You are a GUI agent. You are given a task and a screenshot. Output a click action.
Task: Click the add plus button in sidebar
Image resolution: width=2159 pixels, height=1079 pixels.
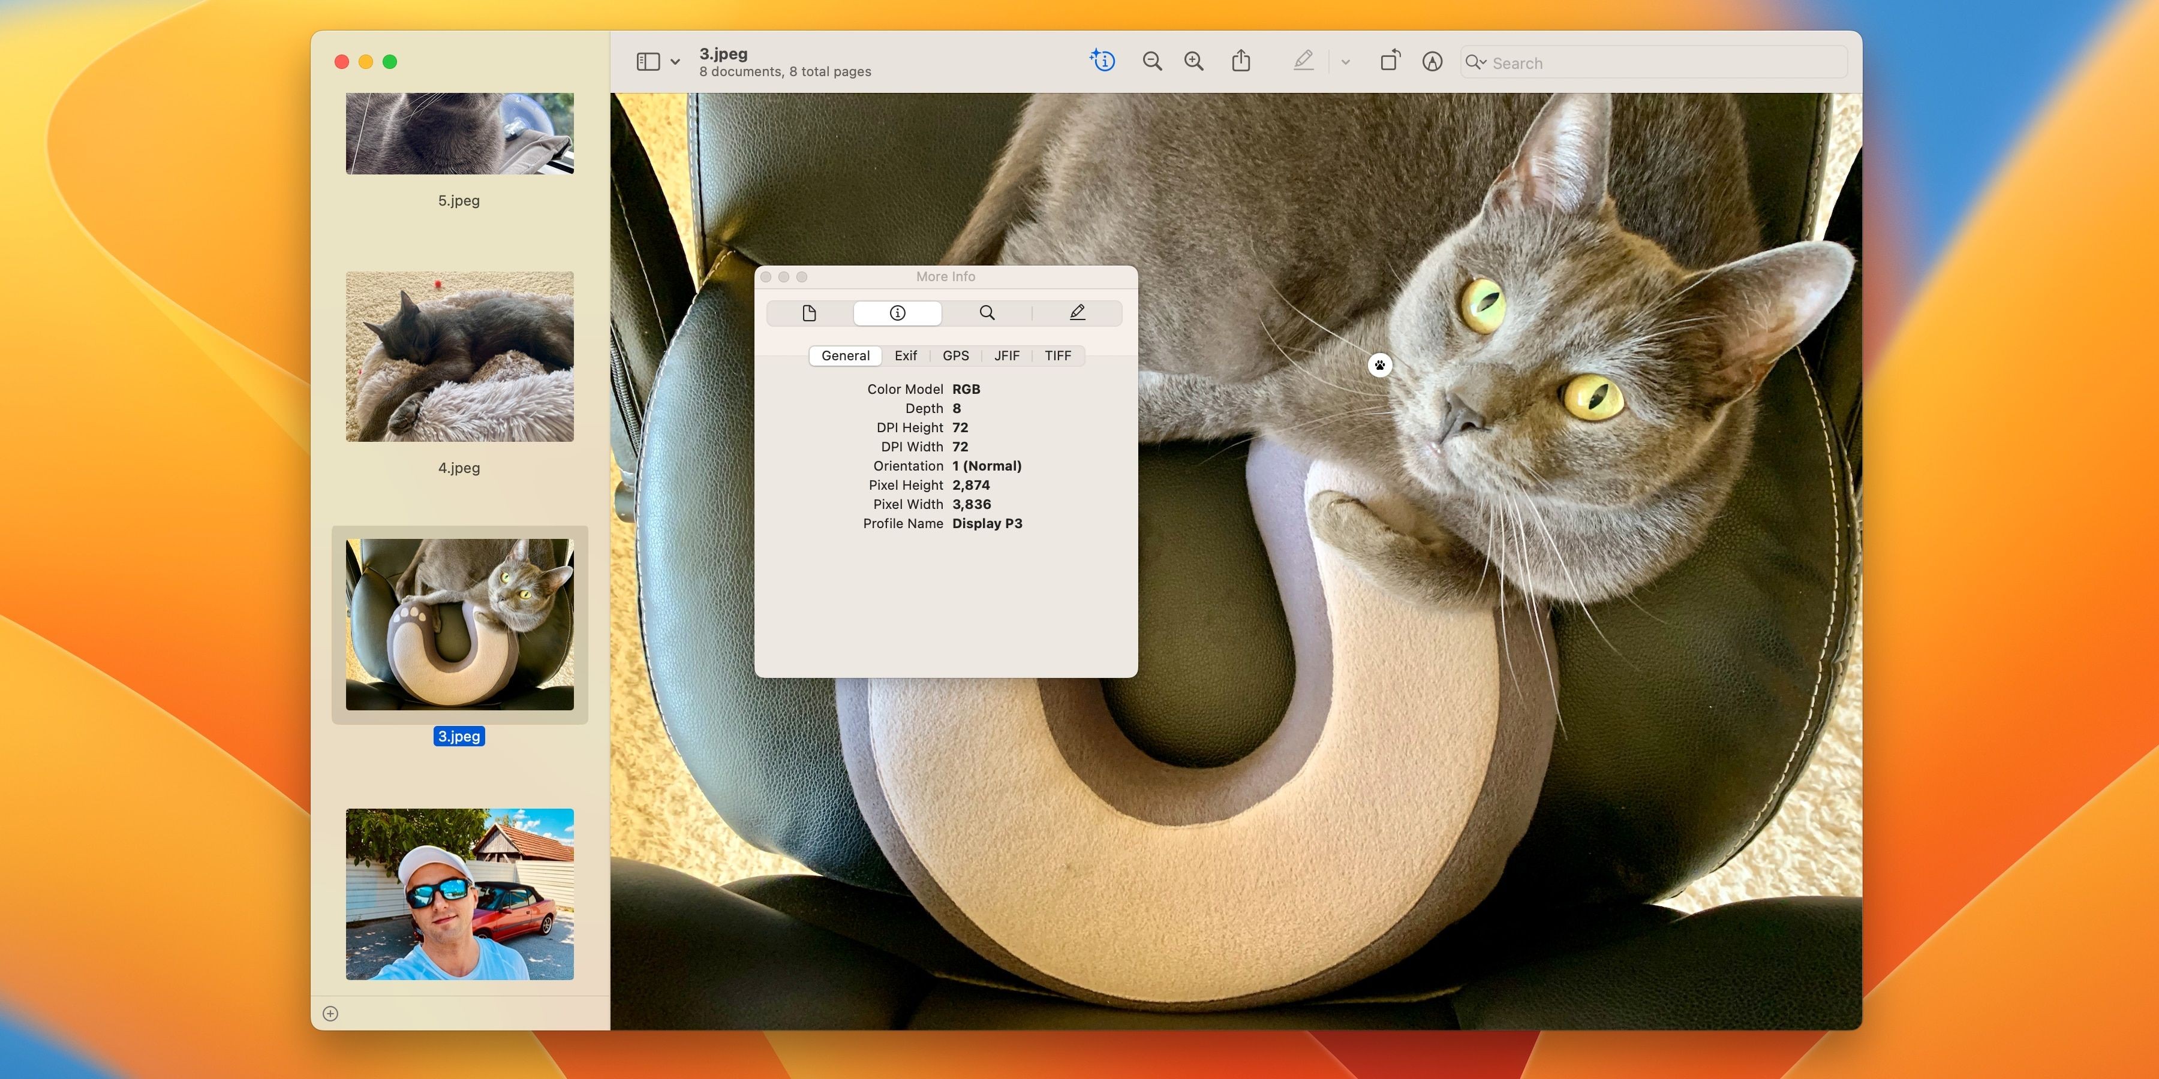coord(330,1014)
